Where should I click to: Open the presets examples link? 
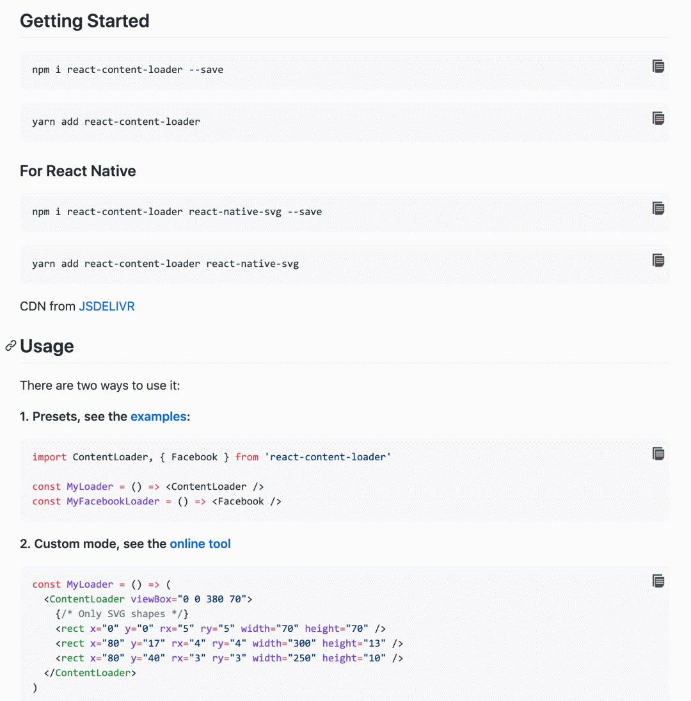click(x=158, y=417)
